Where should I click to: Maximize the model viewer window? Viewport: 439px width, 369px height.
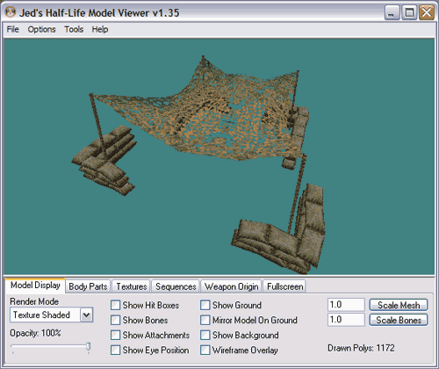(409, 12)
